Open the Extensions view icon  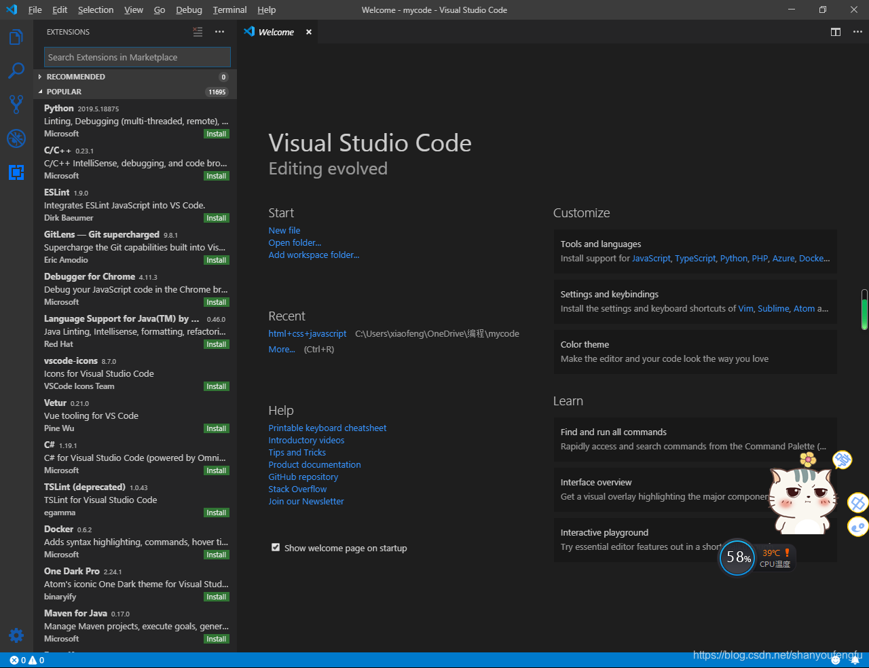[x=16, y=172]
